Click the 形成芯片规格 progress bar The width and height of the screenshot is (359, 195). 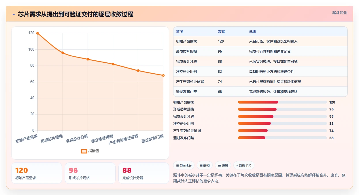[282, 109]
